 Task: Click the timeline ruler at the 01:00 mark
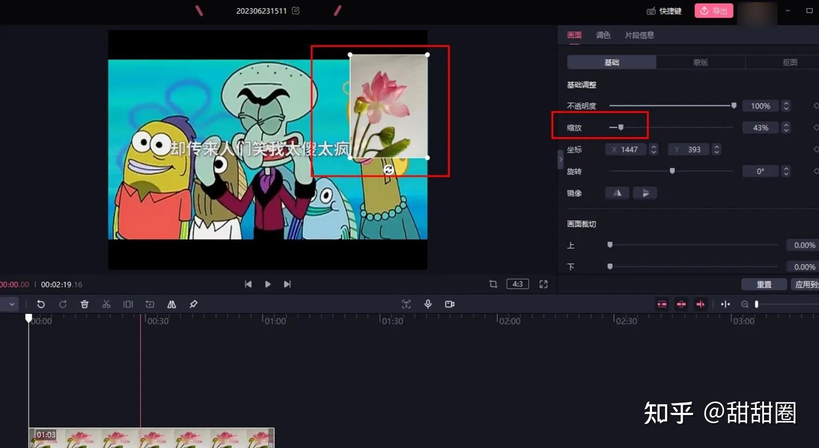click(x=274, y=320)
